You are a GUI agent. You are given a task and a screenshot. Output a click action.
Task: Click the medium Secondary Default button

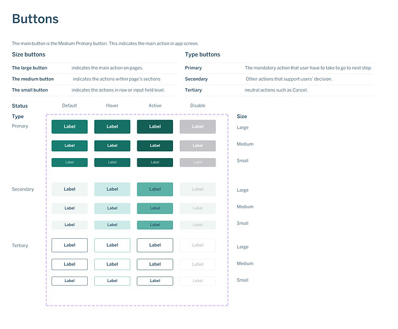tap(69, 208)
